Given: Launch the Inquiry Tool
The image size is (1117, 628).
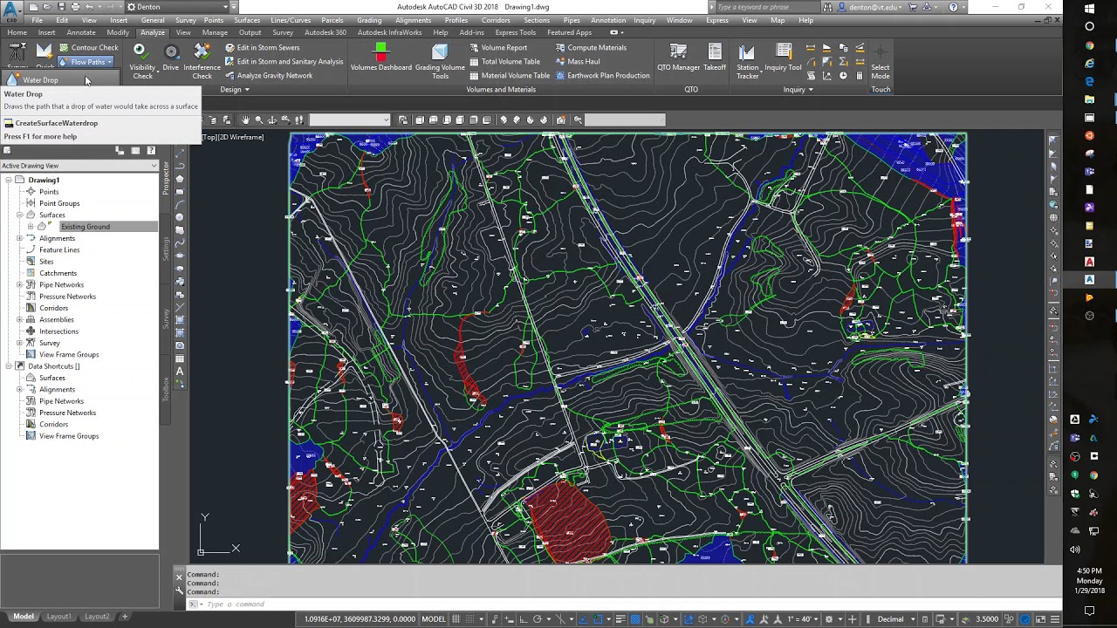Looking at the screenshot, I should 783,58.
